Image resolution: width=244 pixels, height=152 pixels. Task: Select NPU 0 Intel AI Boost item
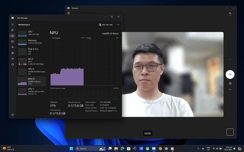pyautogui.click(x=31, y=81)
